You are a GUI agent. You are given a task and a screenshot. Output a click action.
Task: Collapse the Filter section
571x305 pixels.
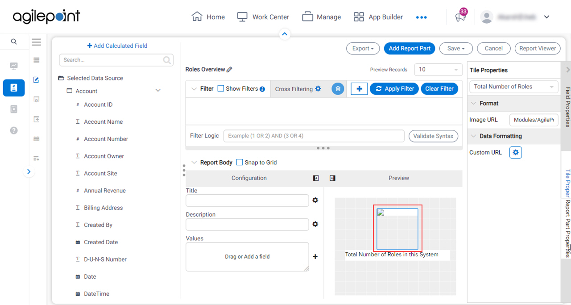click(194, 89)
